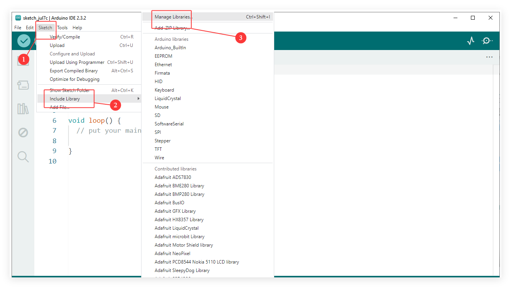
Task: Click line number 7 in the gutter
Action: tap(54, 130)
